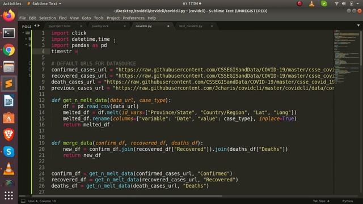Screen dimensions: 363x204
Task: Click 'def merge_data' function definition
Action: tap(127, 143)
